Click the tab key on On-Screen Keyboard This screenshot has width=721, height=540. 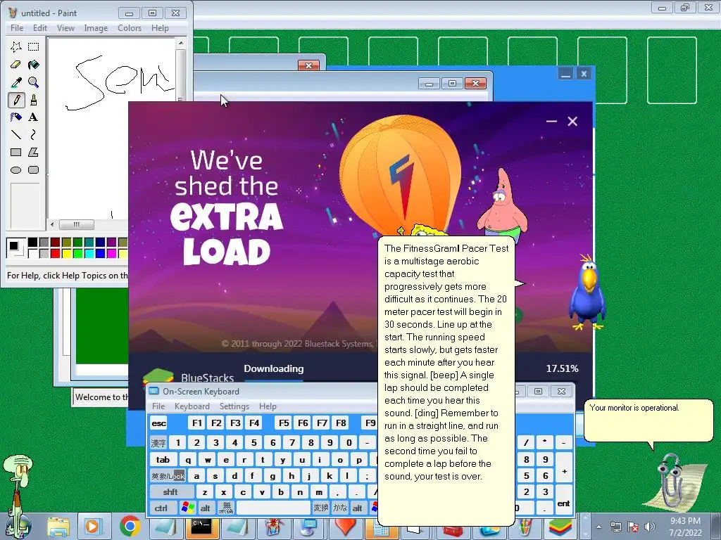click(x=163, y=460)
